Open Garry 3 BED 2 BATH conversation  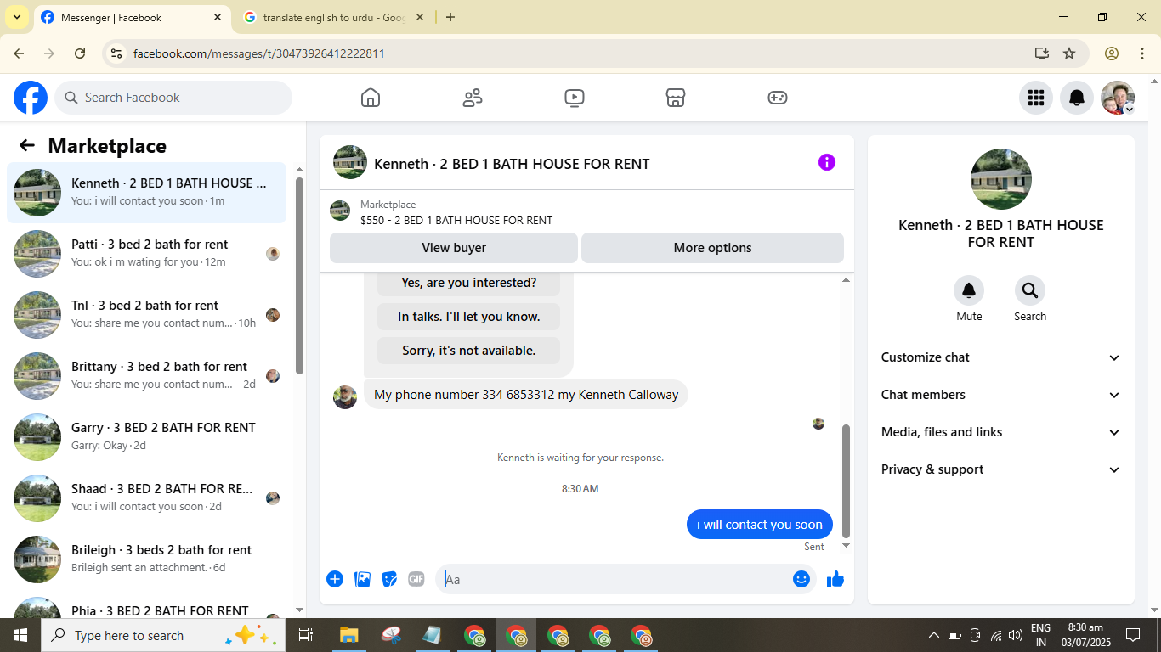147,437
